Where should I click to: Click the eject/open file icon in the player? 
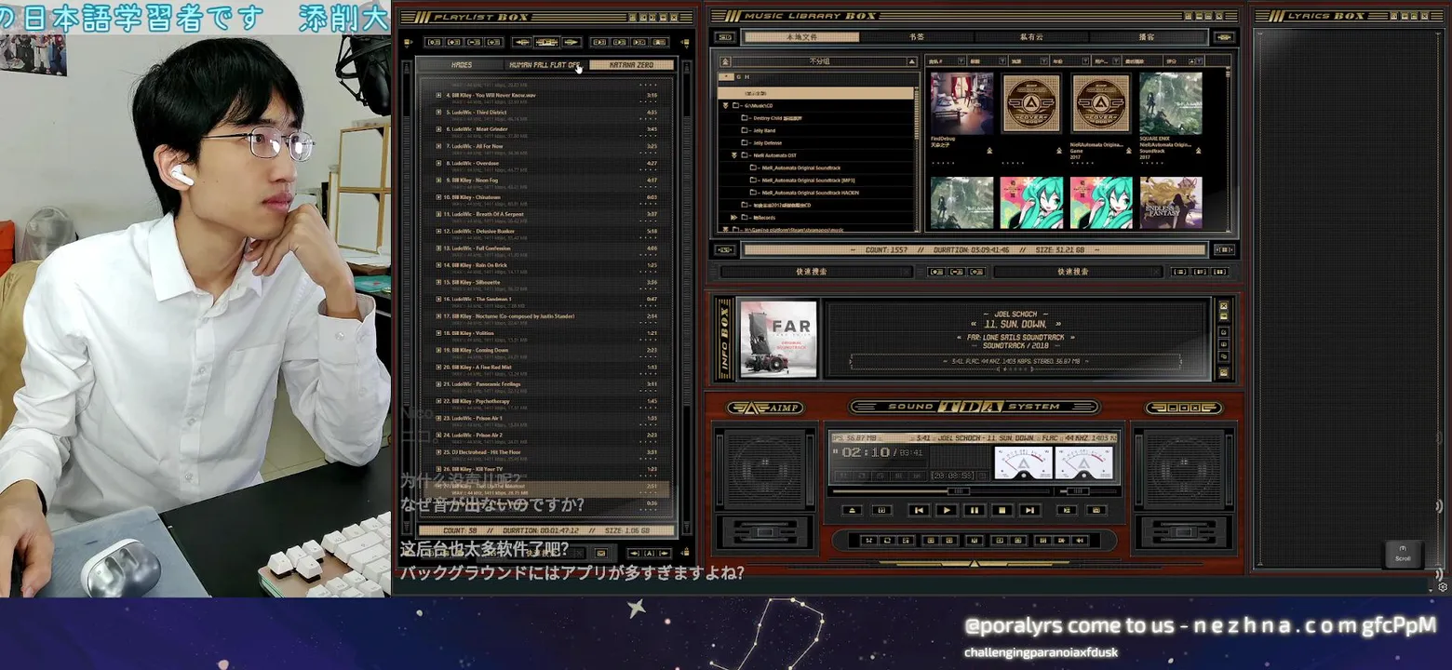[852, 510]
